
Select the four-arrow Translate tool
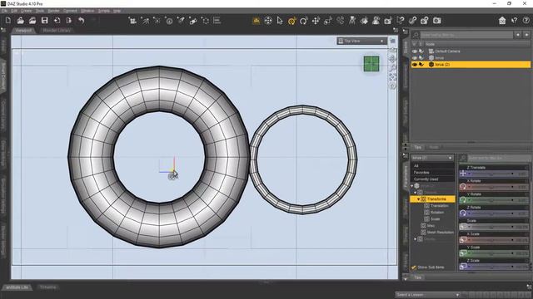click(316, 21)
